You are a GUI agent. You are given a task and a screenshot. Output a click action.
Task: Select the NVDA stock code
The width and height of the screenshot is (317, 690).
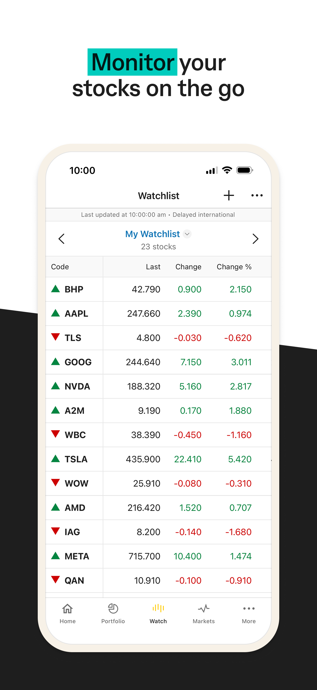click(x=77, y=386)
